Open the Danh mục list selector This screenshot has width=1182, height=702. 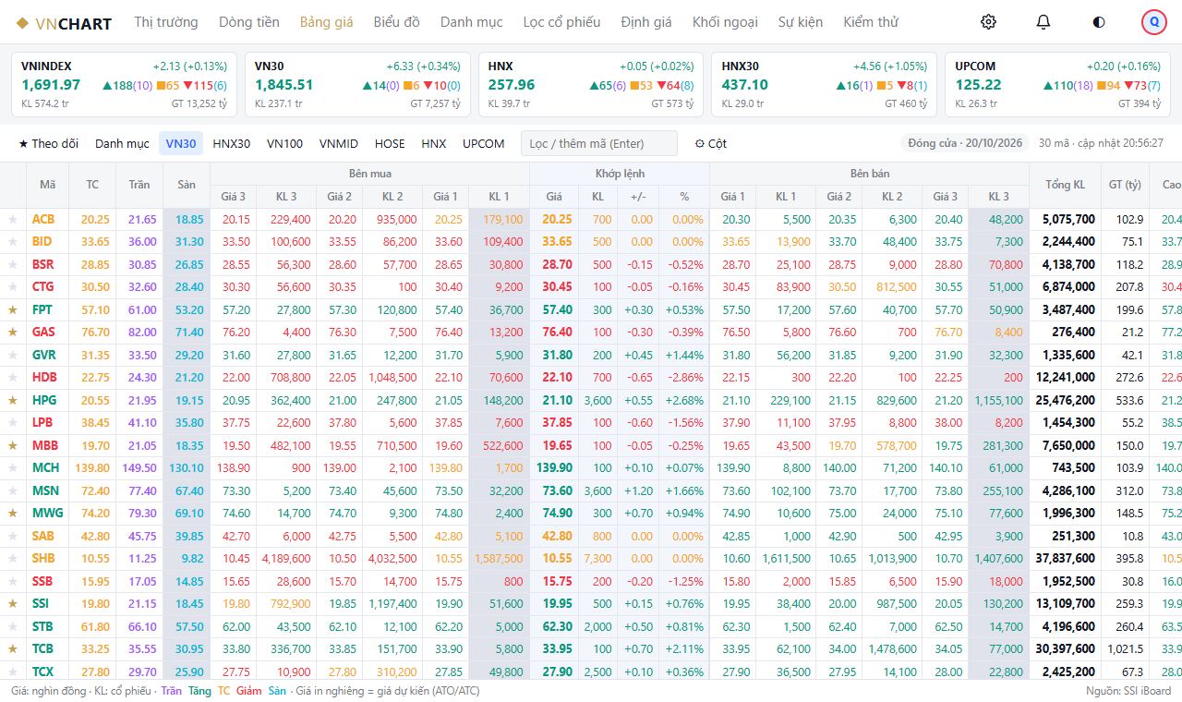(x=122, y=143)
